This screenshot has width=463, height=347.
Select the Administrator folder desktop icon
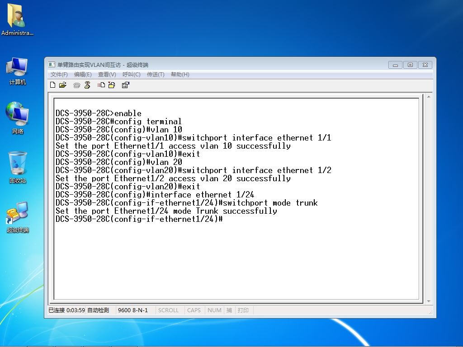tap(17, 19)
